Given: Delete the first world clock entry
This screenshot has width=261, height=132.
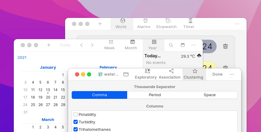Looking at the screenshot, I should click(225, 46).
